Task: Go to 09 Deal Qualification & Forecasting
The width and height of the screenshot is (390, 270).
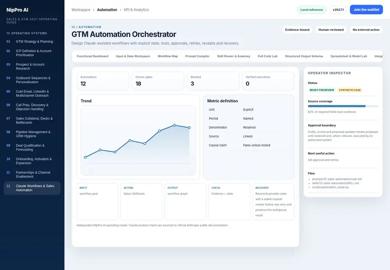Action: pyautogui.click(x=32, y=147)
